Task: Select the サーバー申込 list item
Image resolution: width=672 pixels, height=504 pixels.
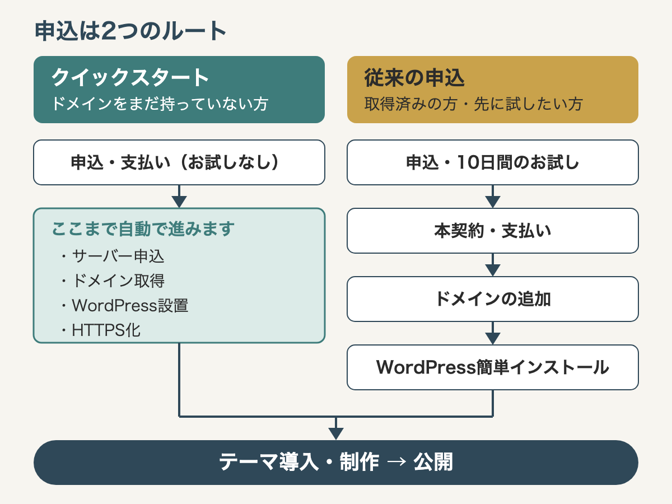Action: [111, 256]
